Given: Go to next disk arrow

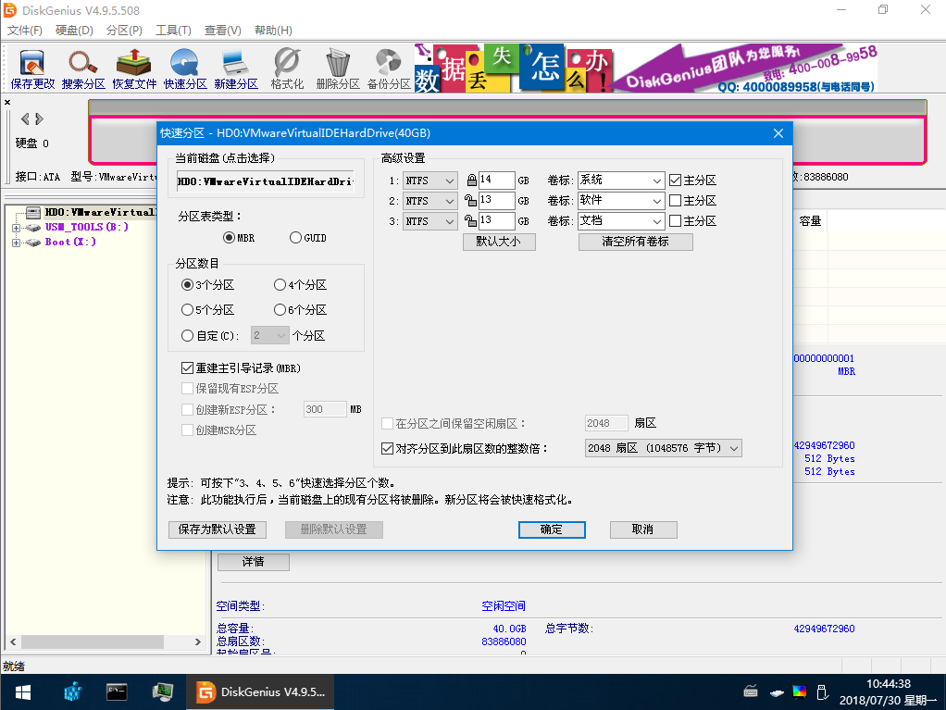Looking at the screenshot, I should (x=39, y=118).
